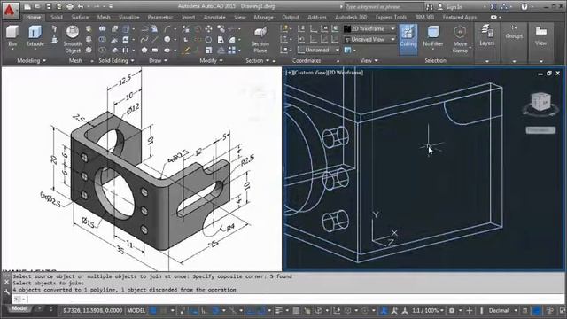Click the search binoculars icon
Screen dimensions: 567x319
(429, 6)
